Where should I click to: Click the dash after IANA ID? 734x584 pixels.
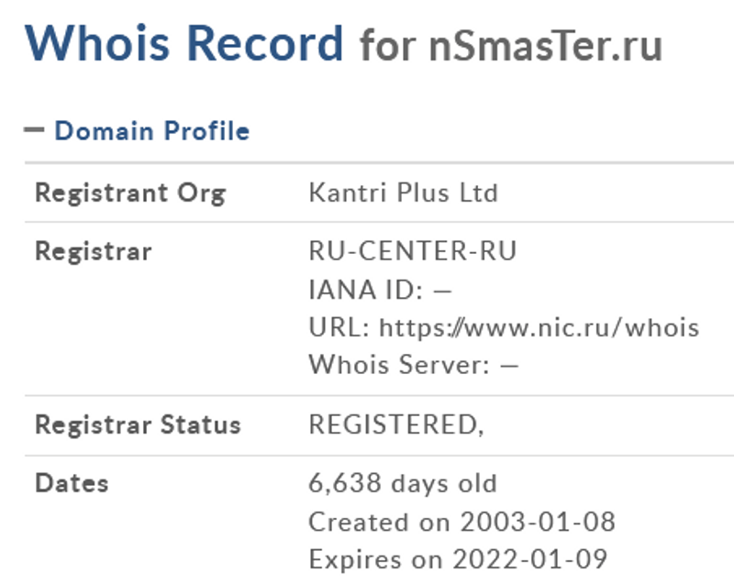tap(442, 291)
